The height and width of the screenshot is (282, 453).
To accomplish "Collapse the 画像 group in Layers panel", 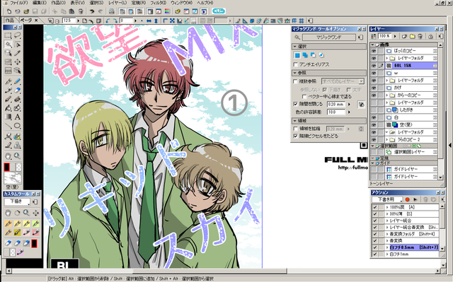I will [x=373, y=45].
